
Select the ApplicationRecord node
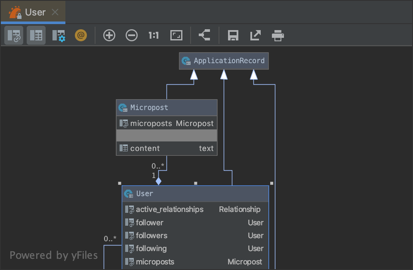pyautogui.click(x=223, y=61)
